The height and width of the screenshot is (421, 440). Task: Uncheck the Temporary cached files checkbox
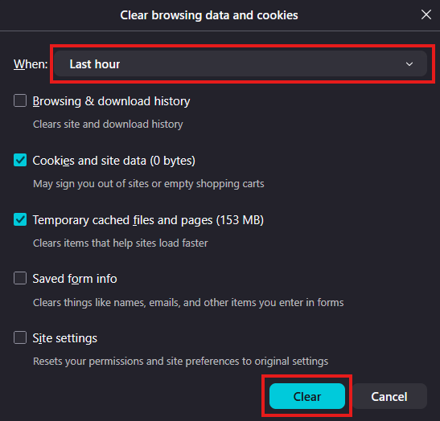[x=20, y=219]
